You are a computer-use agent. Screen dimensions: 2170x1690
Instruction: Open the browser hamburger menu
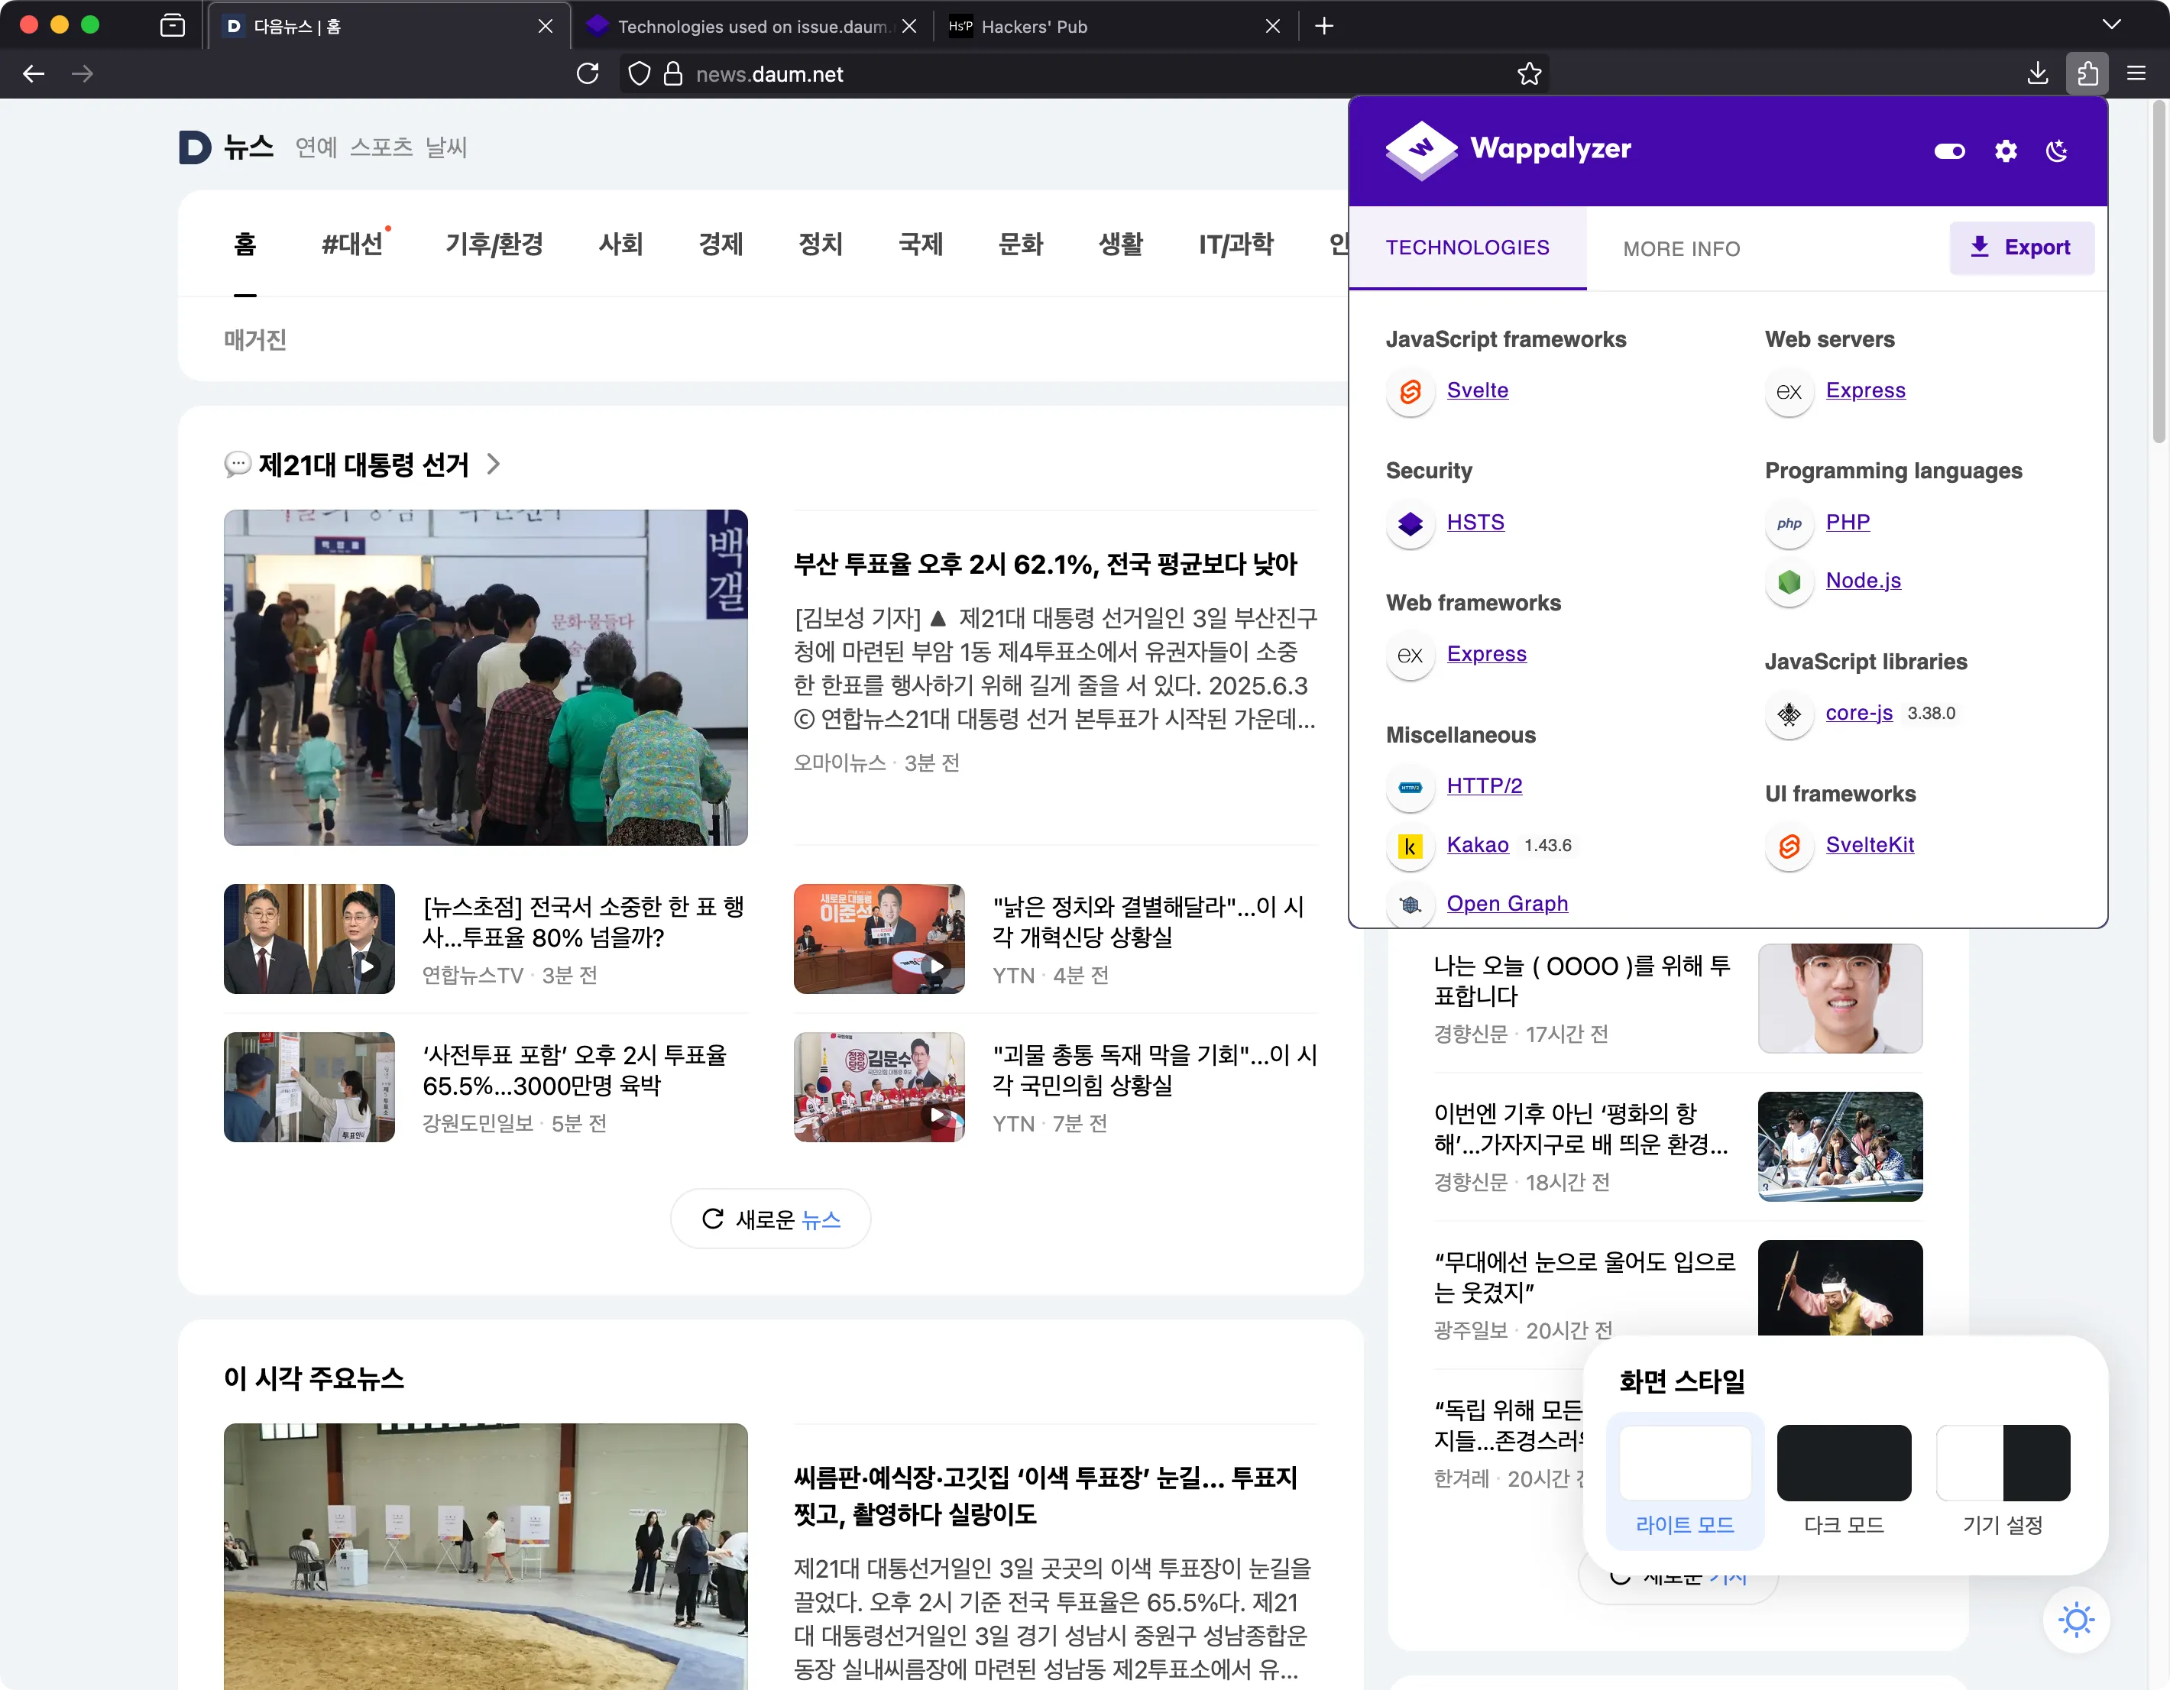tap(2135, 73)
